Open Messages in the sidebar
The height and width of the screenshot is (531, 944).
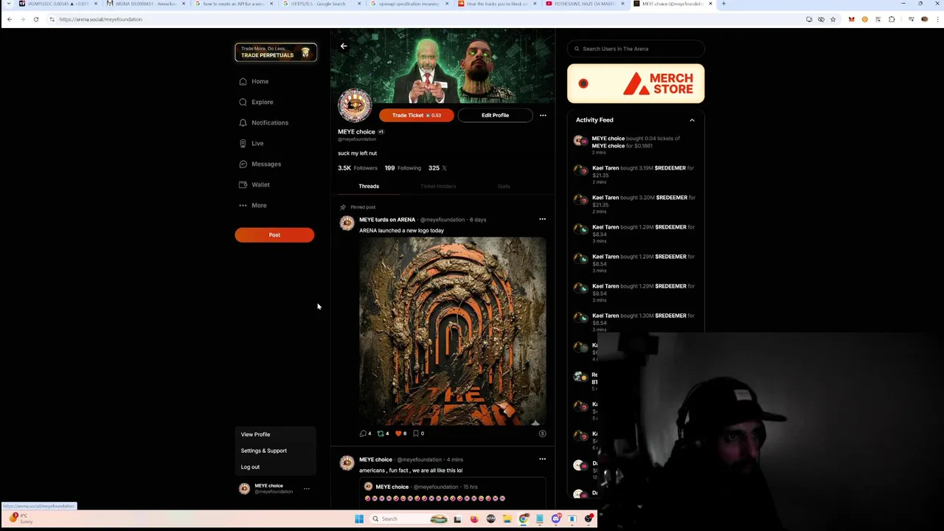coord(260,164)
